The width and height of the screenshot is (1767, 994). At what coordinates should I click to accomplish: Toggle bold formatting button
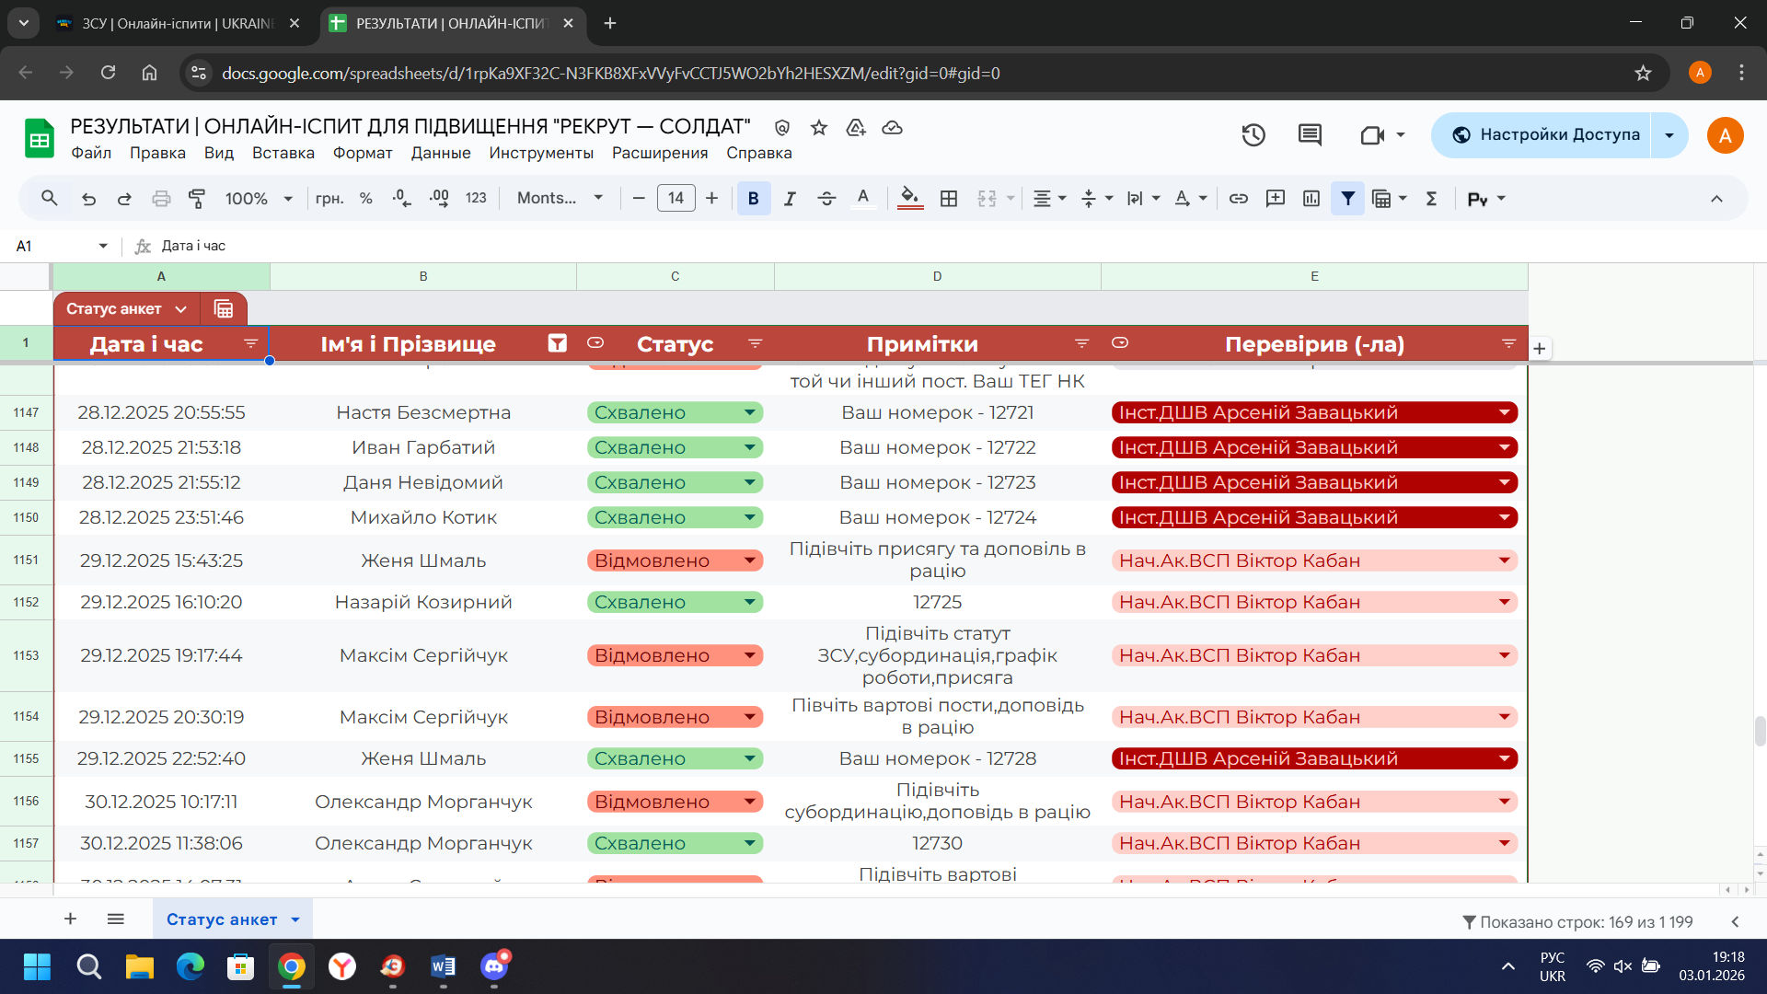753,198
